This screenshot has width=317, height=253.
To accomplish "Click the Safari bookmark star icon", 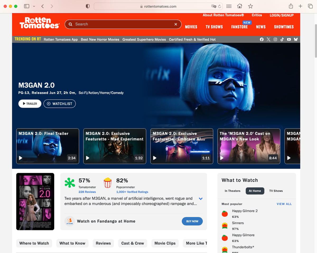I will pos(250,6).
